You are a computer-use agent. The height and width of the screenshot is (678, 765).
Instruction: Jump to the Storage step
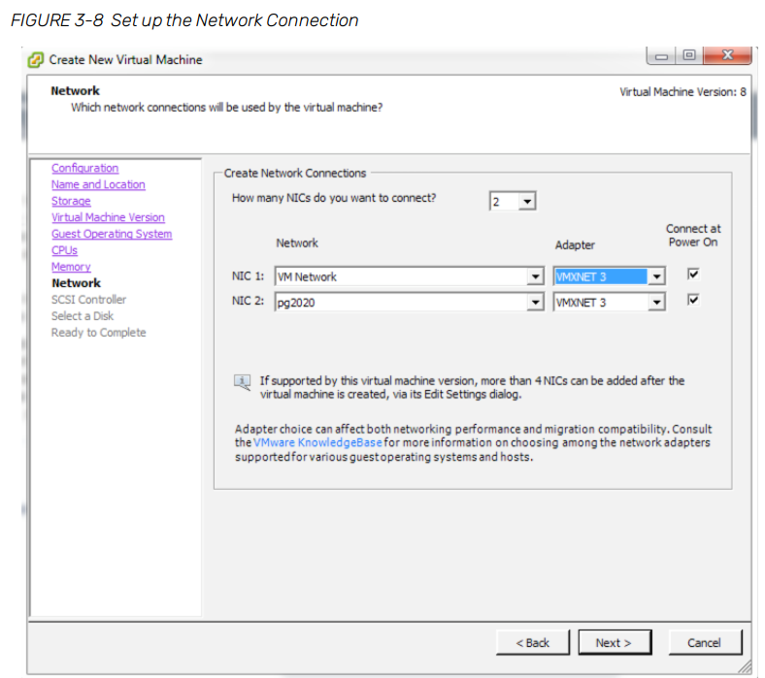coord(71,201)
